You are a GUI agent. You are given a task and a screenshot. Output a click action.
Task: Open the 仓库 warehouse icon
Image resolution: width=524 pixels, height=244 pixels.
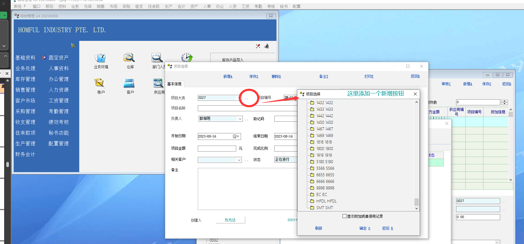coord(129,58)
